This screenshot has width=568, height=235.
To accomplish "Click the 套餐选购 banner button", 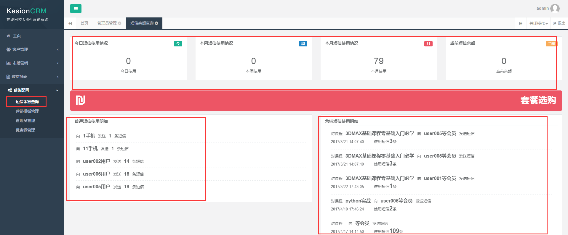I will (x=538, y=100).
